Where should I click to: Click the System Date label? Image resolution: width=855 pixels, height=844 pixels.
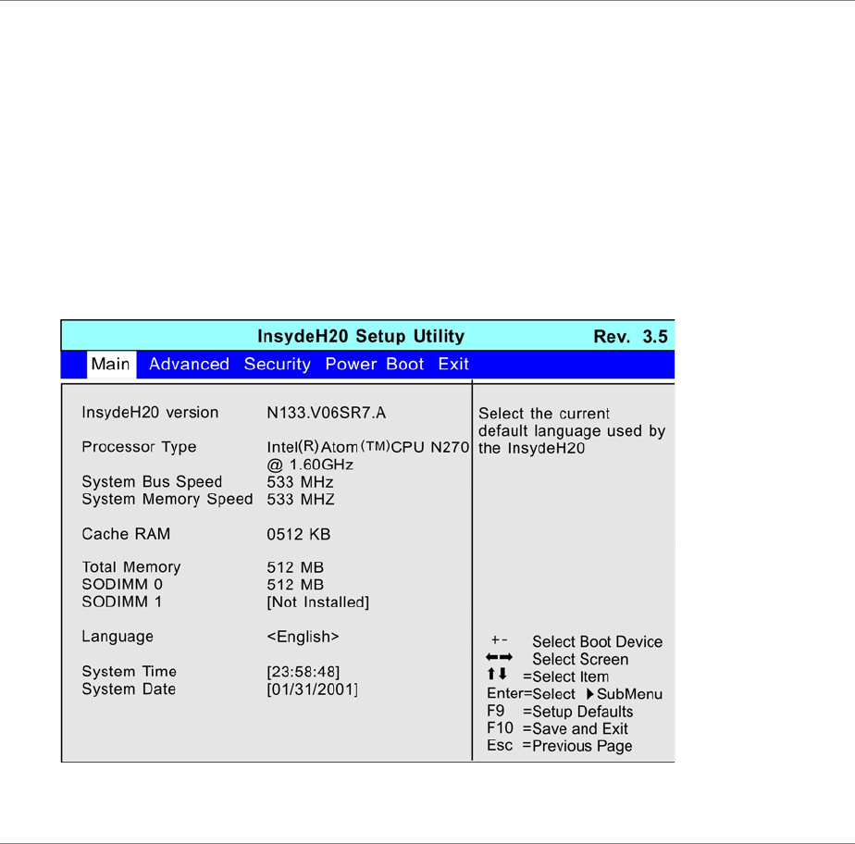click(129, 689)
